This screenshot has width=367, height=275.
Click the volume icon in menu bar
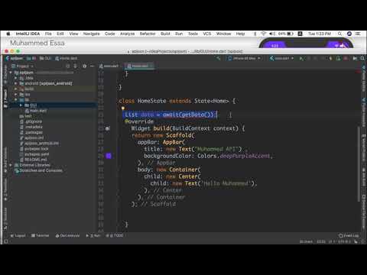[x=272, y=34]
